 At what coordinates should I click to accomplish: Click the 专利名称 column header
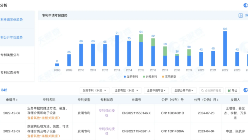coord(49,100)
